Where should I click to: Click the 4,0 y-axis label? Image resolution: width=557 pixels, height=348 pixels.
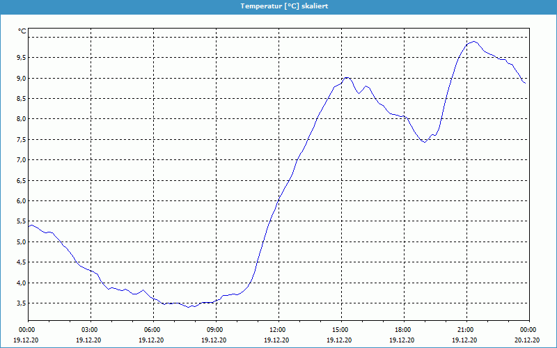point(21,283)
